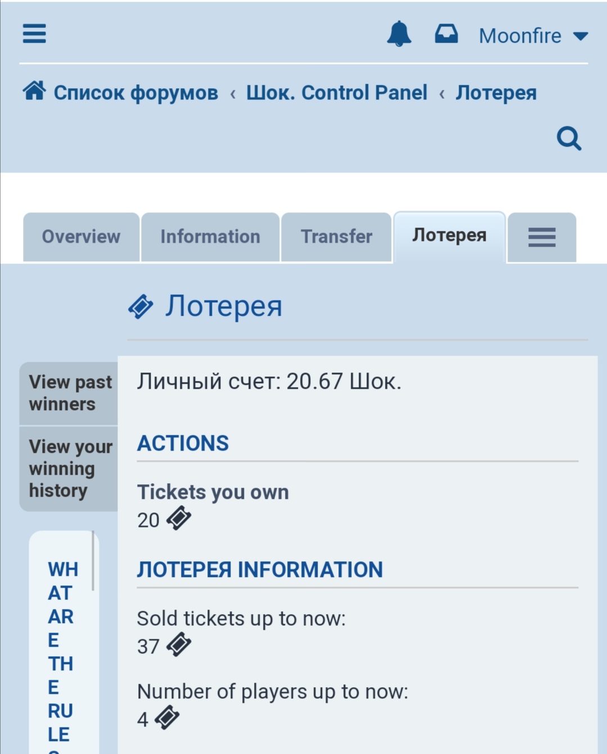Select the Лотерея tab

point(450,235)
